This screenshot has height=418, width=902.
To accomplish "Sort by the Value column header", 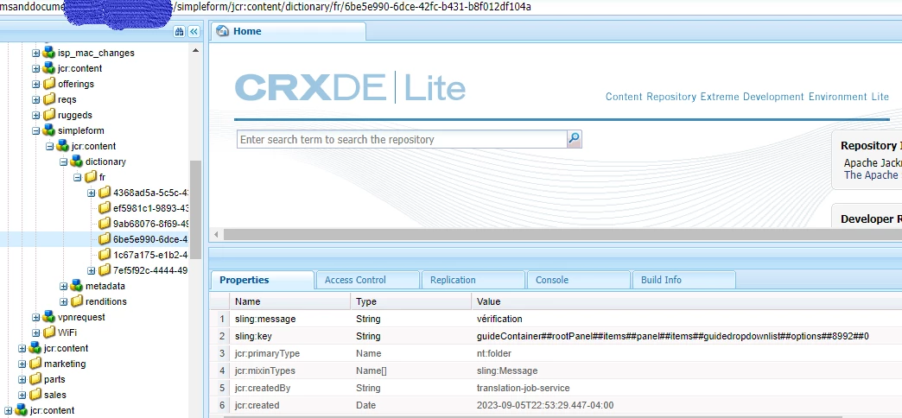I will coord(687,301).
